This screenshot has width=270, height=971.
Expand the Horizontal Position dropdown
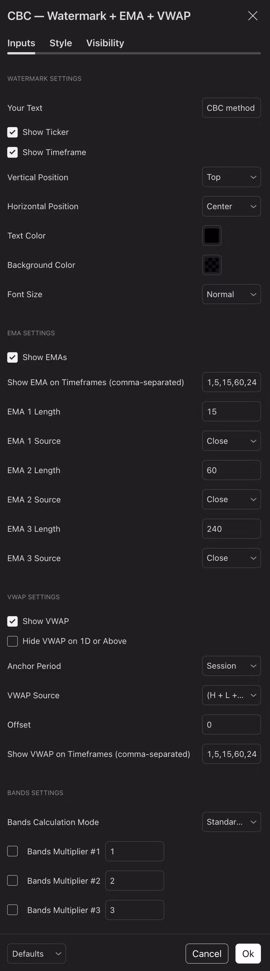pos(231,206)
